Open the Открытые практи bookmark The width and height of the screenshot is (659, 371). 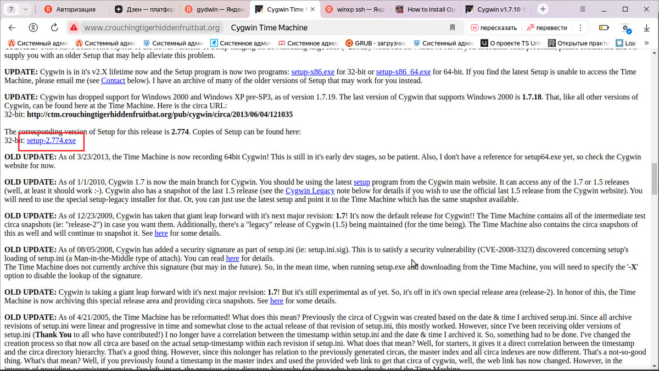(578, 43)
